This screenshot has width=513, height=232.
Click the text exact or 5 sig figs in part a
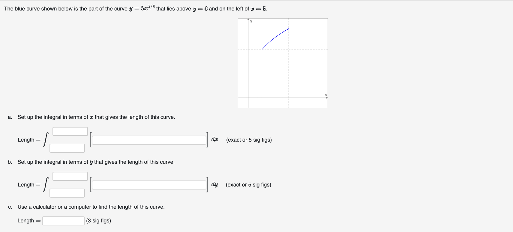pos(249,140)
